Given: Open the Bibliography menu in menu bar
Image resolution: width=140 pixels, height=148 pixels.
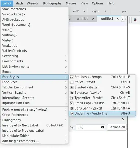Looking at the screenshot, I should tap(52, 3).
